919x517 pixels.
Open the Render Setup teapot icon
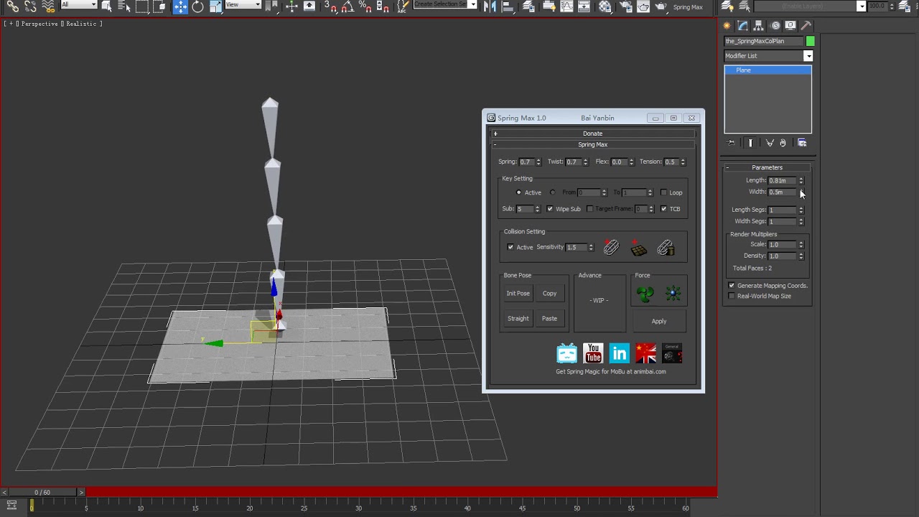[625, 6]
